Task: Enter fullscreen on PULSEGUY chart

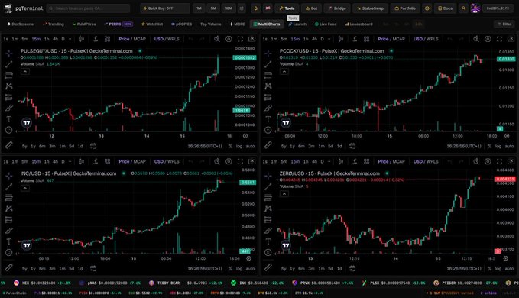Action: pos(240,39)
